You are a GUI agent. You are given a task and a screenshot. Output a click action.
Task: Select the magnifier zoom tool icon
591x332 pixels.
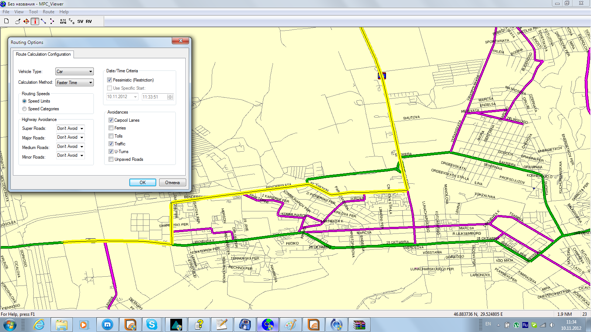click(17, 21)
